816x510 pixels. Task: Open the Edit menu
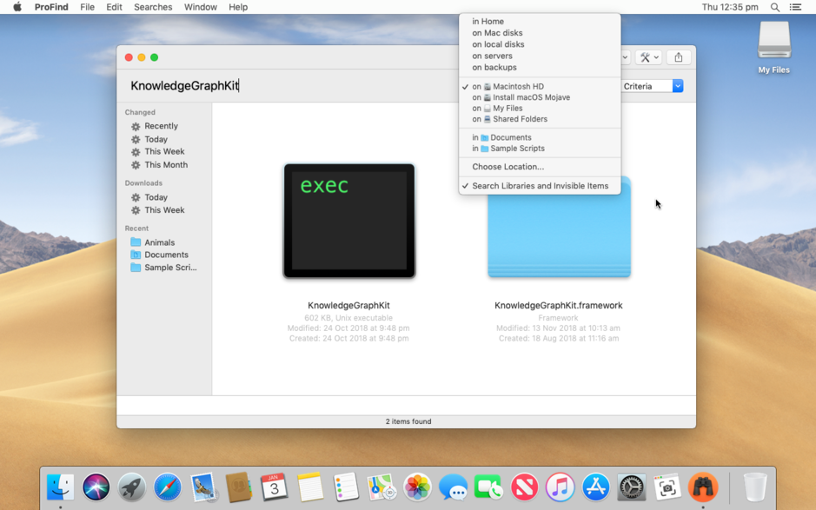click(114, 7)
